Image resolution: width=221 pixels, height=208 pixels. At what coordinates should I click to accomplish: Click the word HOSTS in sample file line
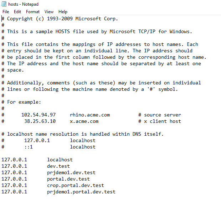[x=63, y=31]
